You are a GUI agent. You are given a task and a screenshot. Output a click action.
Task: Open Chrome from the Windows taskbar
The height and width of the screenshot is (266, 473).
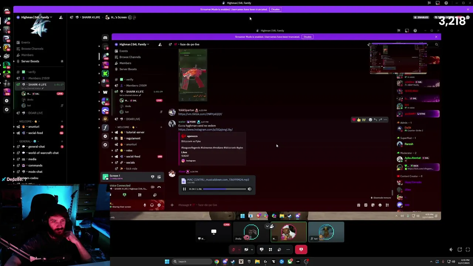(217, 262)
